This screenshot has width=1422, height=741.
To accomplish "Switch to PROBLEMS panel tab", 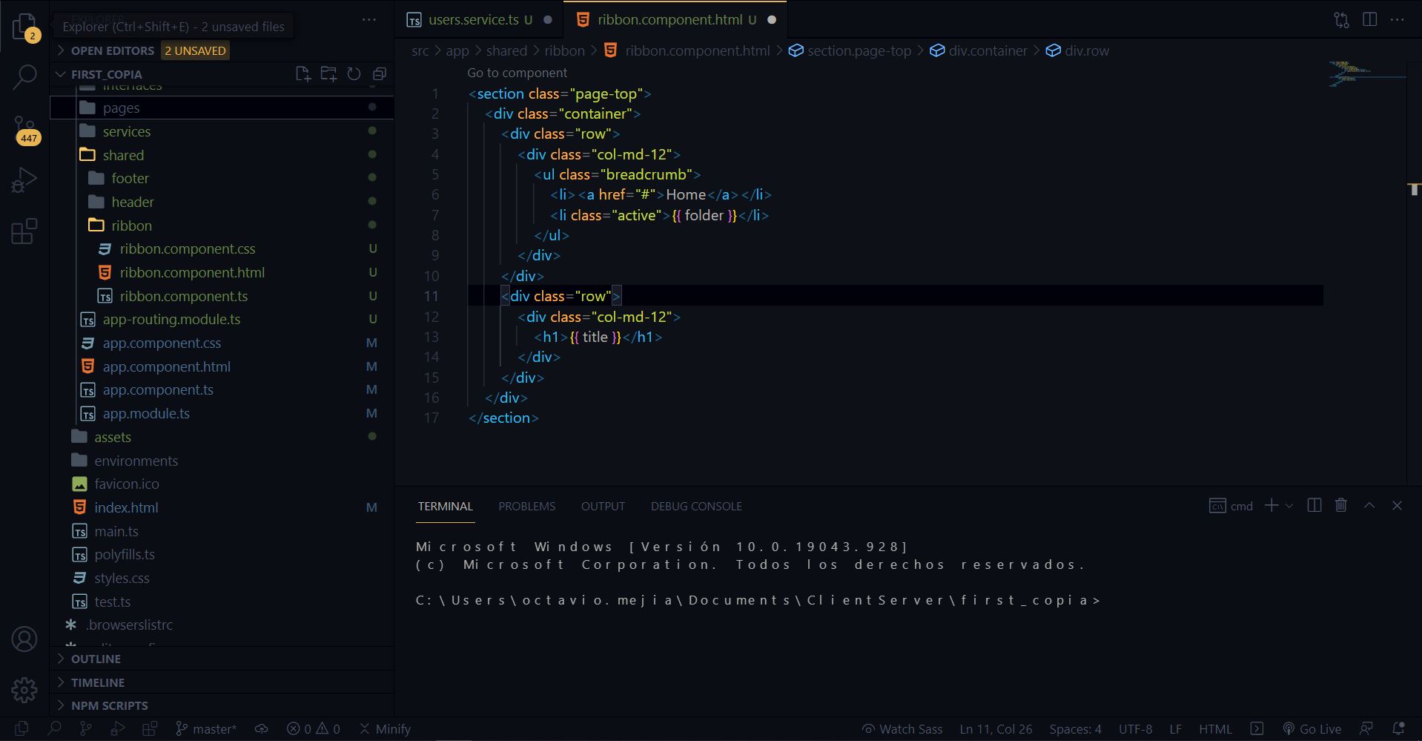I will pyautogui.click(x=526, y=506).
